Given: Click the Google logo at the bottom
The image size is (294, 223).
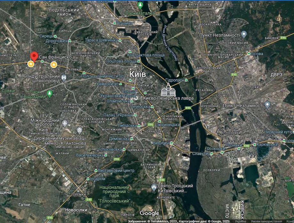Looking at the screenshot, I should coord(150,213).
